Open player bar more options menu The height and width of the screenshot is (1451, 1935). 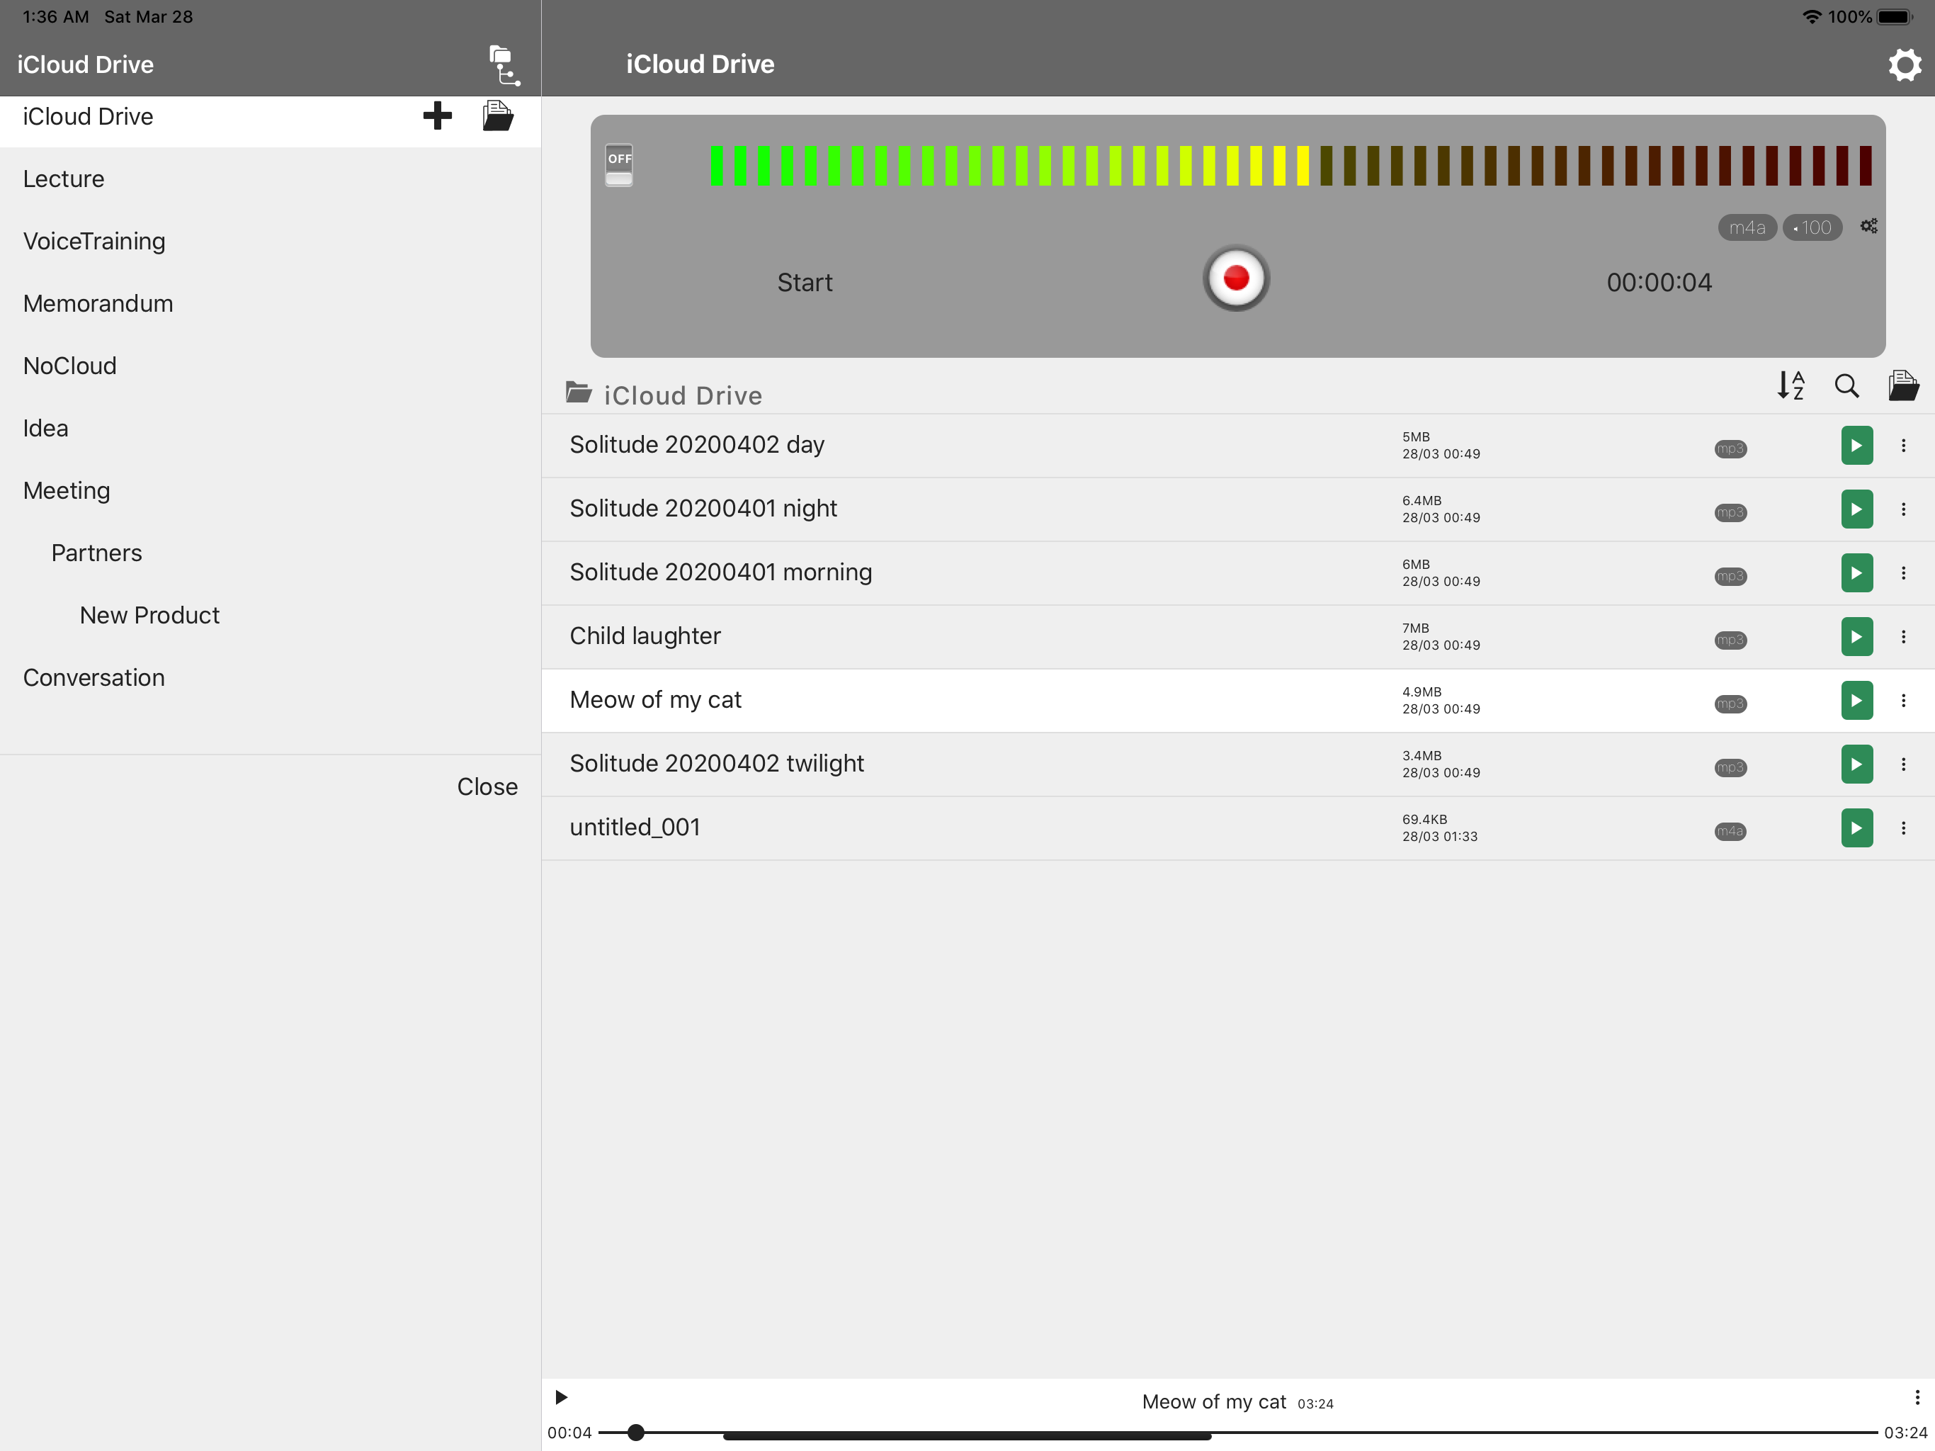pos(1916,1398)
